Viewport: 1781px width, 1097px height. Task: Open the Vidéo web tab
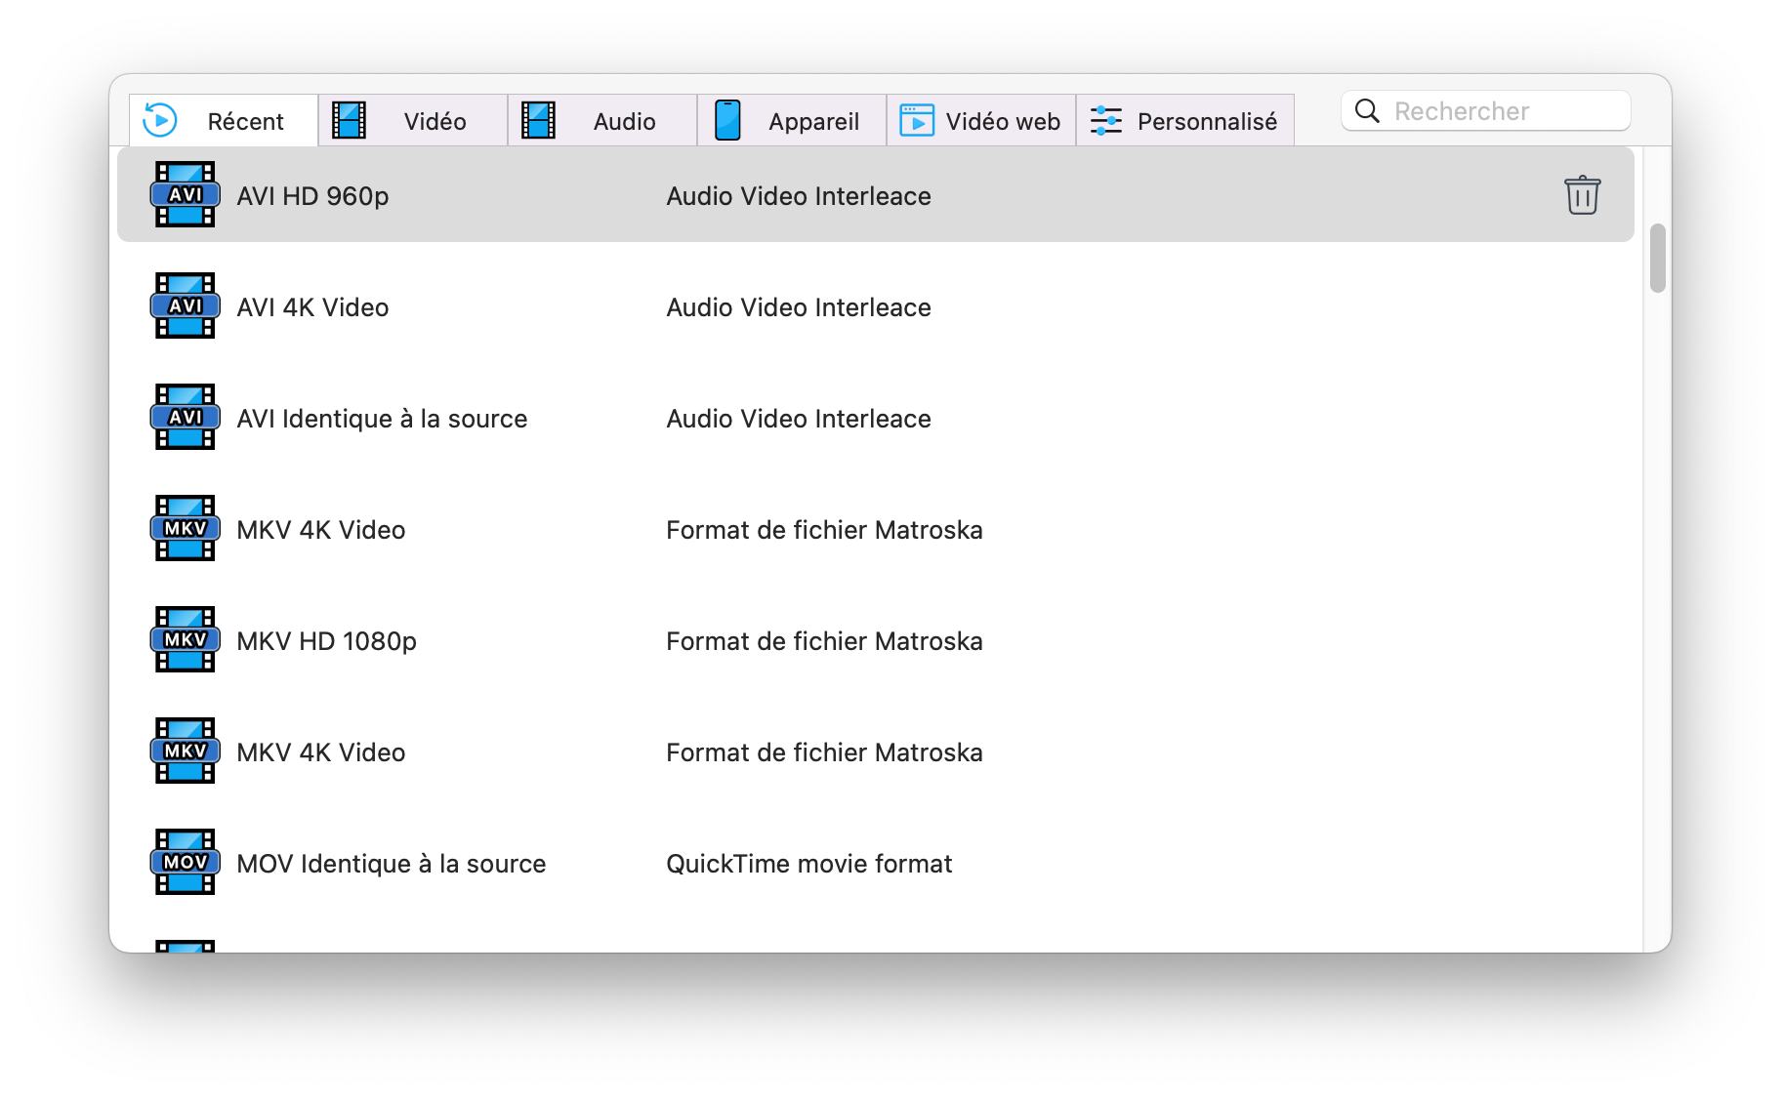980,121
